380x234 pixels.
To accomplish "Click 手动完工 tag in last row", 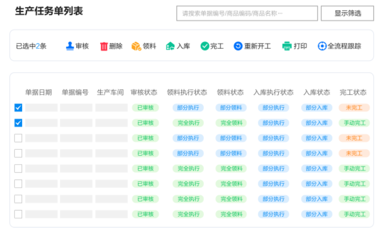I will click(354, 214).
